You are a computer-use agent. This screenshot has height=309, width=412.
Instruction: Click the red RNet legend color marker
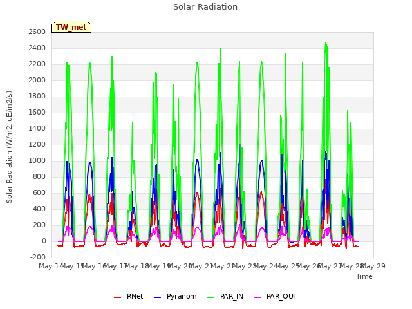click(x=117, y=297)
